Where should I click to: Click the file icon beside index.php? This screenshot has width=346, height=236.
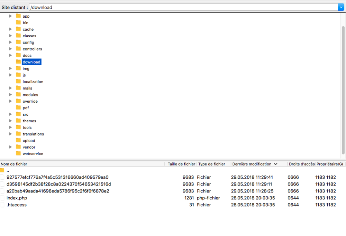point(2,198)
